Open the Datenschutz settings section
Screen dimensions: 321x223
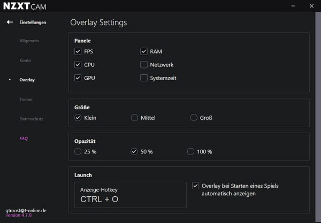[32, 119]
